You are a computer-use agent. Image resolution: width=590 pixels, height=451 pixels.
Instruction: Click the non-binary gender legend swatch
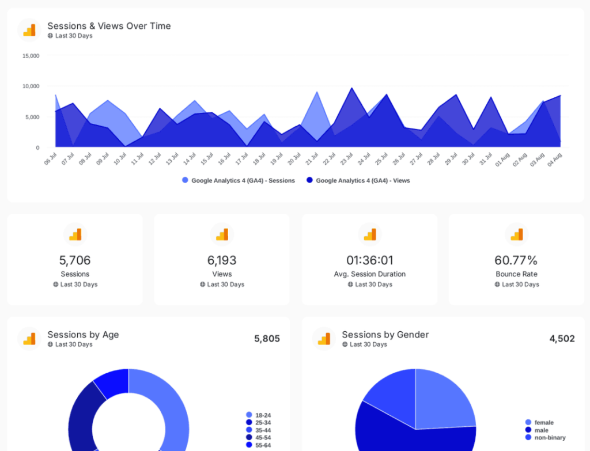tap(528, 437)
